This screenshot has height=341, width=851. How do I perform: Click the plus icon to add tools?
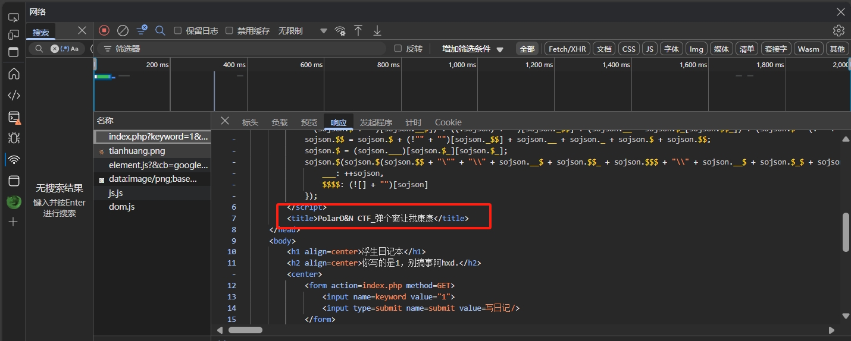click(x=13, y=222)
